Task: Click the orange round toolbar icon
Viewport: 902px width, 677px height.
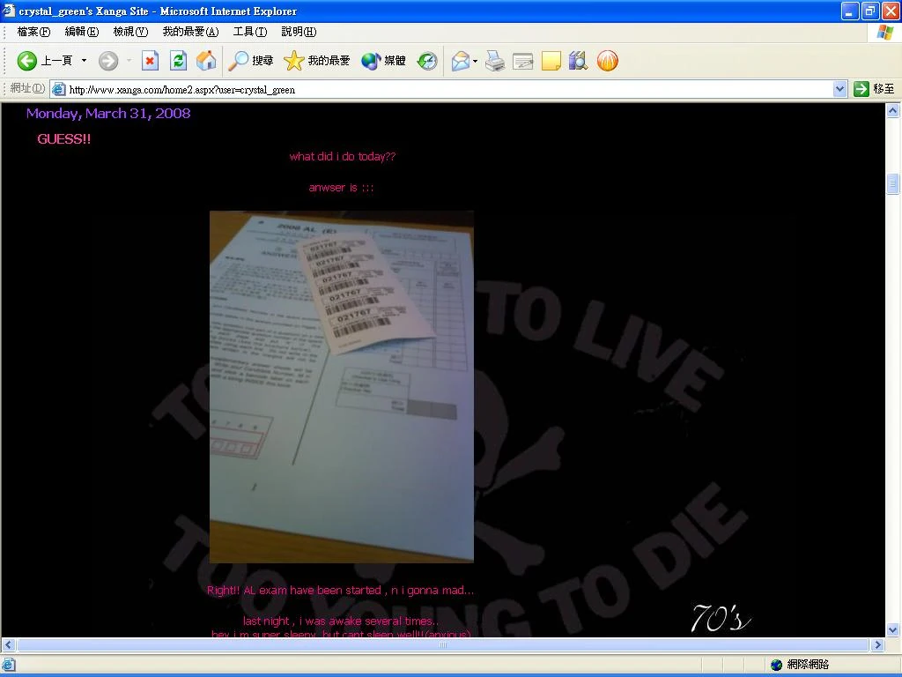Action: pyautogui.click(x=608, y=61)
